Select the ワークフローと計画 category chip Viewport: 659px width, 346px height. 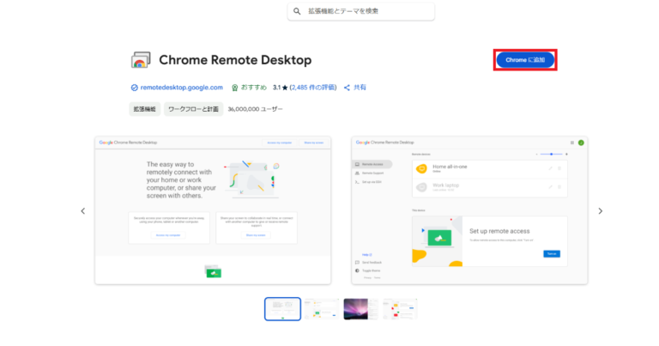click(x=193, y=109)
